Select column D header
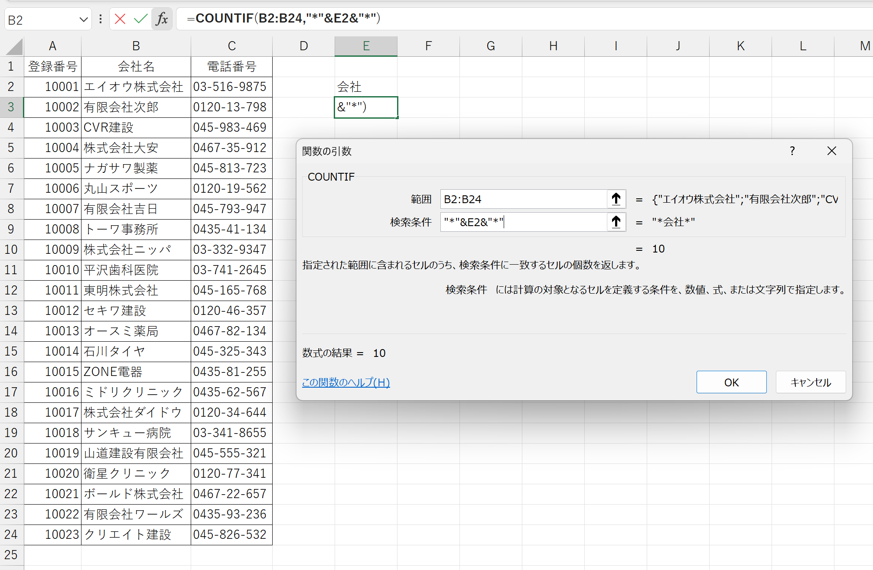The height and width of the screenshot is (570, 873). [x=304, y=46]
